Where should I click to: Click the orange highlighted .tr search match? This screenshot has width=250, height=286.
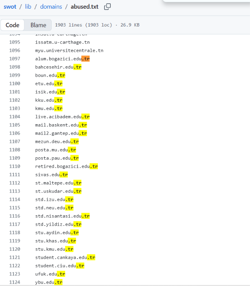pyautogui.click(x=86, y=59)
